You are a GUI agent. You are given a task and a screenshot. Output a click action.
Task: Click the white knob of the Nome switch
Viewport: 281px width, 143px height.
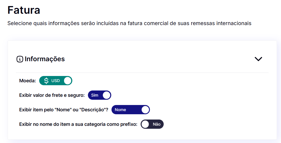click(x=145, y=110)
